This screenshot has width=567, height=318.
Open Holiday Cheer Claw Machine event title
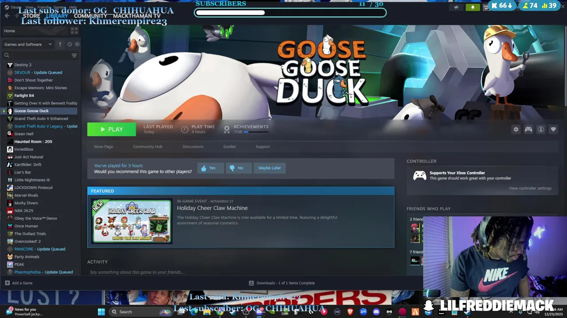(x=212, y=208)
